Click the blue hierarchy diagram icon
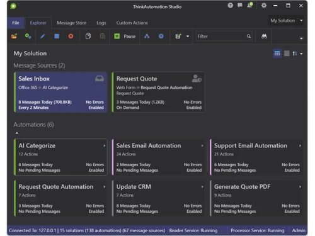The width and height of the screenshot is (315, 236). (147, 37)
